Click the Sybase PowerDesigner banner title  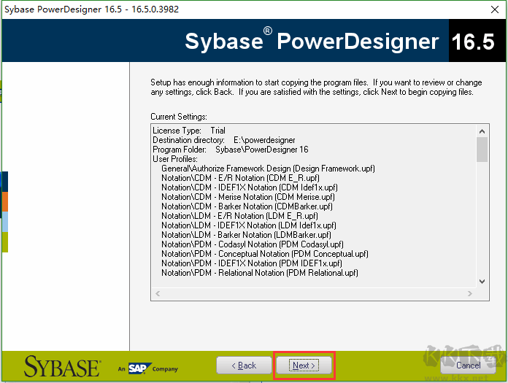pos(312,41)
